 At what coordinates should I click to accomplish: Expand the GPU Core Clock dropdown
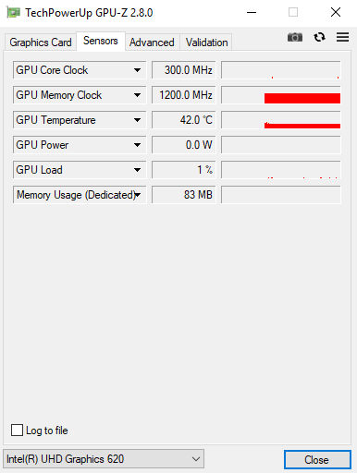pos(138,70)
